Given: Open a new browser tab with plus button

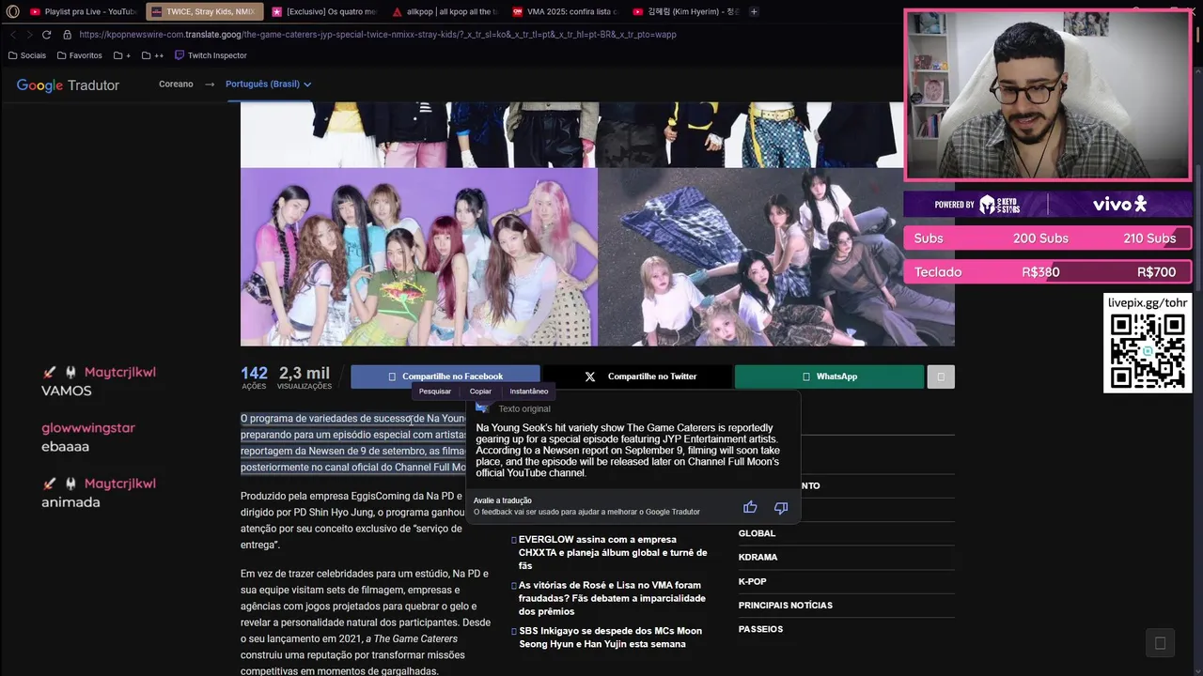Looking at the screenshot, I should tap(754, 11).
